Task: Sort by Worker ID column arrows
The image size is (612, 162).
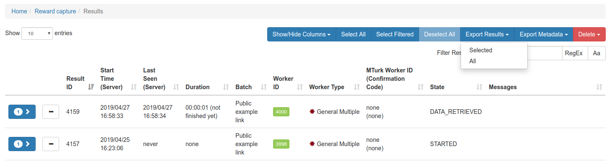Action: click(x=300, y=87)
